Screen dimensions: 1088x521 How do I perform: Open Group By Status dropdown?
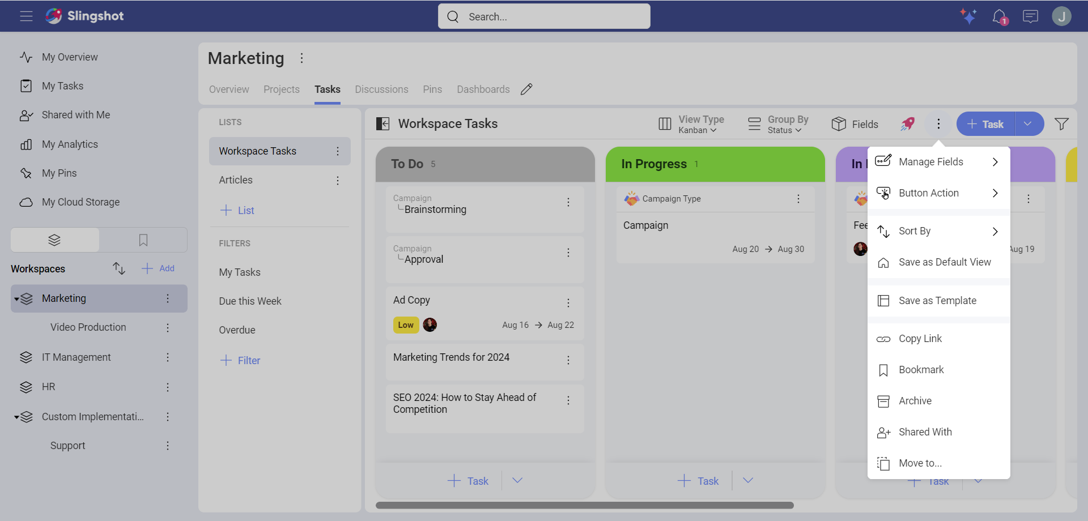click(x=778, y=124)
